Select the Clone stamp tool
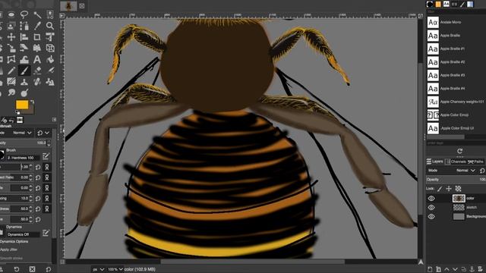Viewport: 486px width, 273px height. [24, 82]
